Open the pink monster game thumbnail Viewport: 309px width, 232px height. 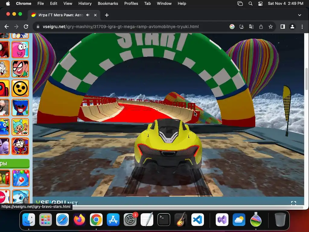[20, 49]
